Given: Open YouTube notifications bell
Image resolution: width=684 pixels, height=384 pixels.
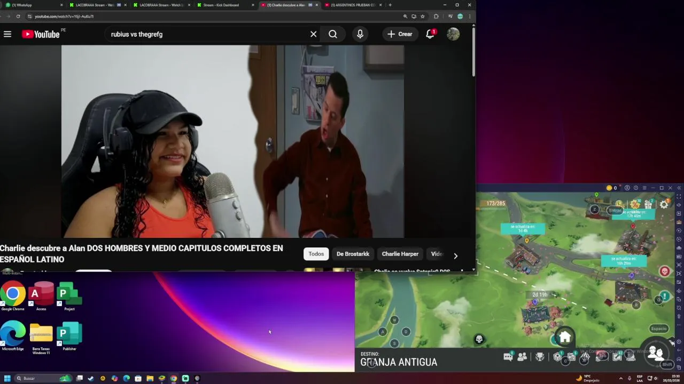Looking at the screenshot, I should coord(430,34).
